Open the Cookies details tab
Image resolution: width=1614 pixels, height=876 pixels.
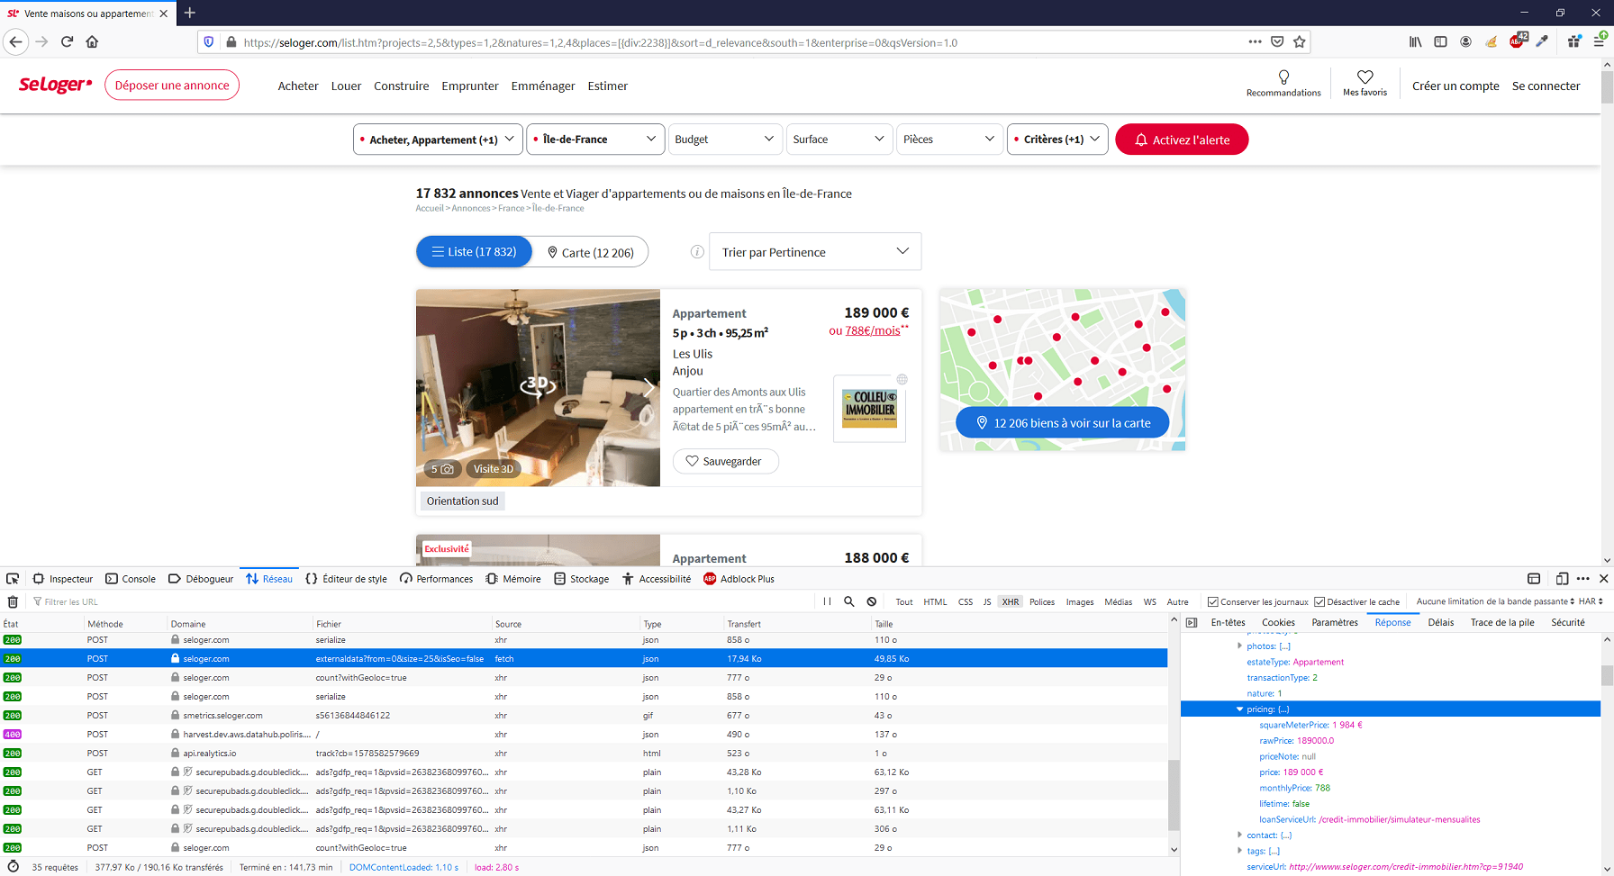pos(1278,622)
